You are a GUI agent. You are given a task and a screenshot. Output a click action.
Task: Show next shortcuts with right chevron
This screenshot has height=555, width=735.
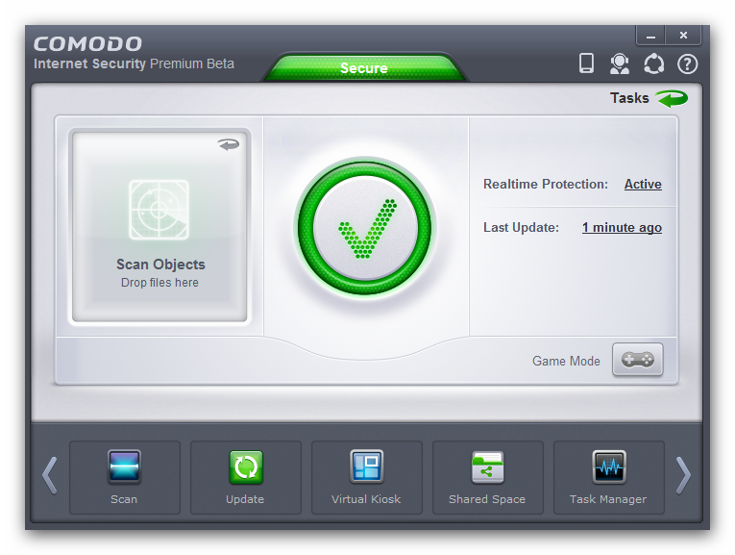683,476
